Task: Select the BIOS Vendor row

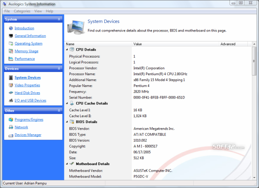Action: [x=158, y=128]
